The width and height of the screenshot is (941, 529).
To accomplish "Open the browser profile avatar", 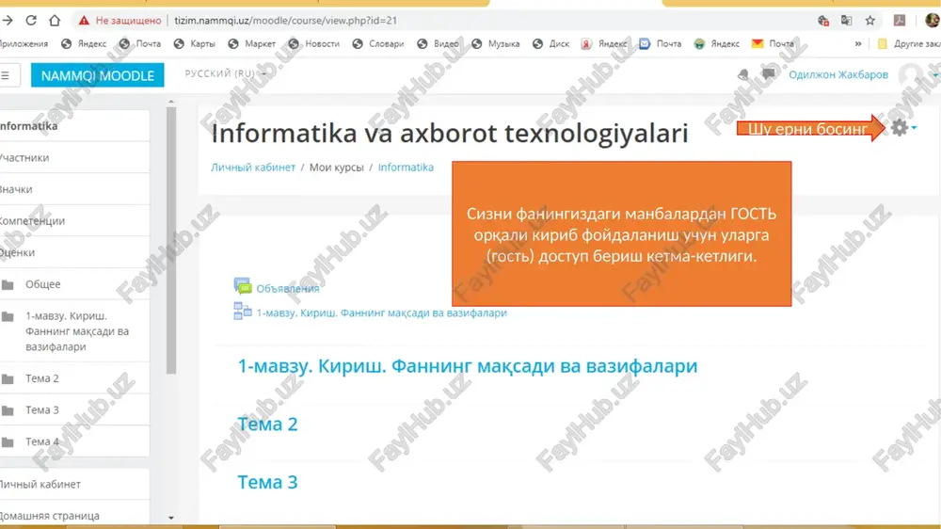I will (932, 21).
